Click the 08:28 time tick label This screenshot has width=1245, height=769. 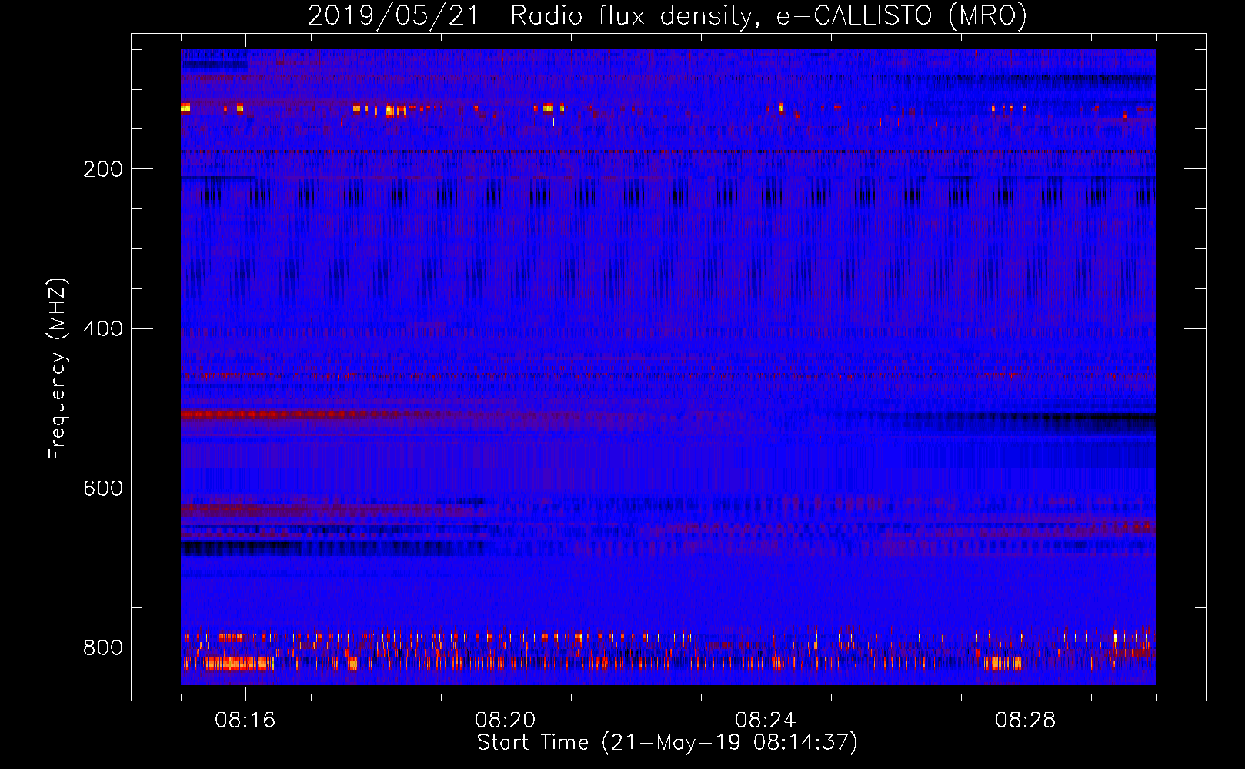pos(1026,721)
